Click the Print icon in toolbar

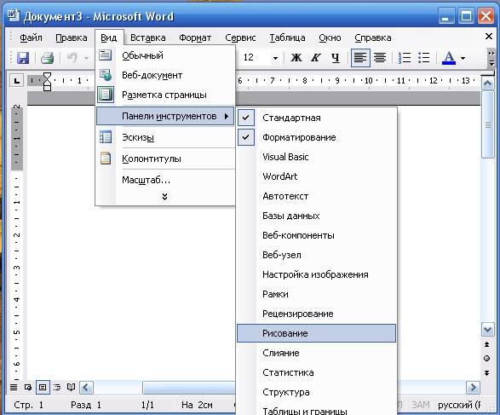pos(47,58)
